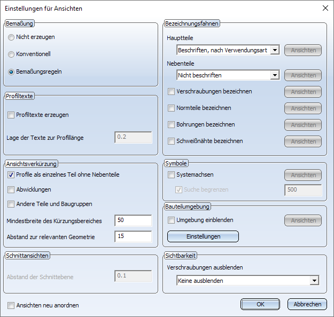Check Ansichten neu anordnen
Viewport: 334px width, 317px height.
[x=11, y=305]
